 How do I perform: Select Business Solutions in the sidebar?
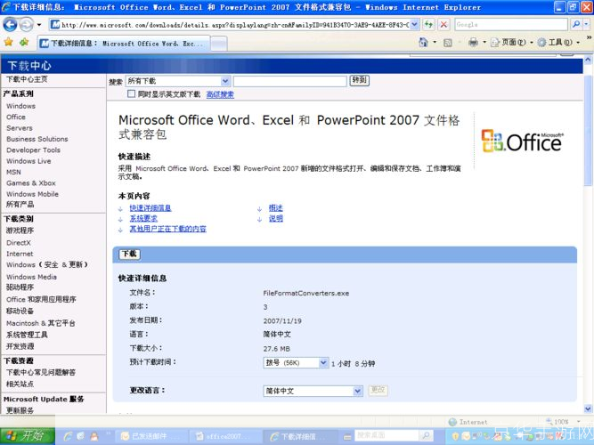click(37, 139)
